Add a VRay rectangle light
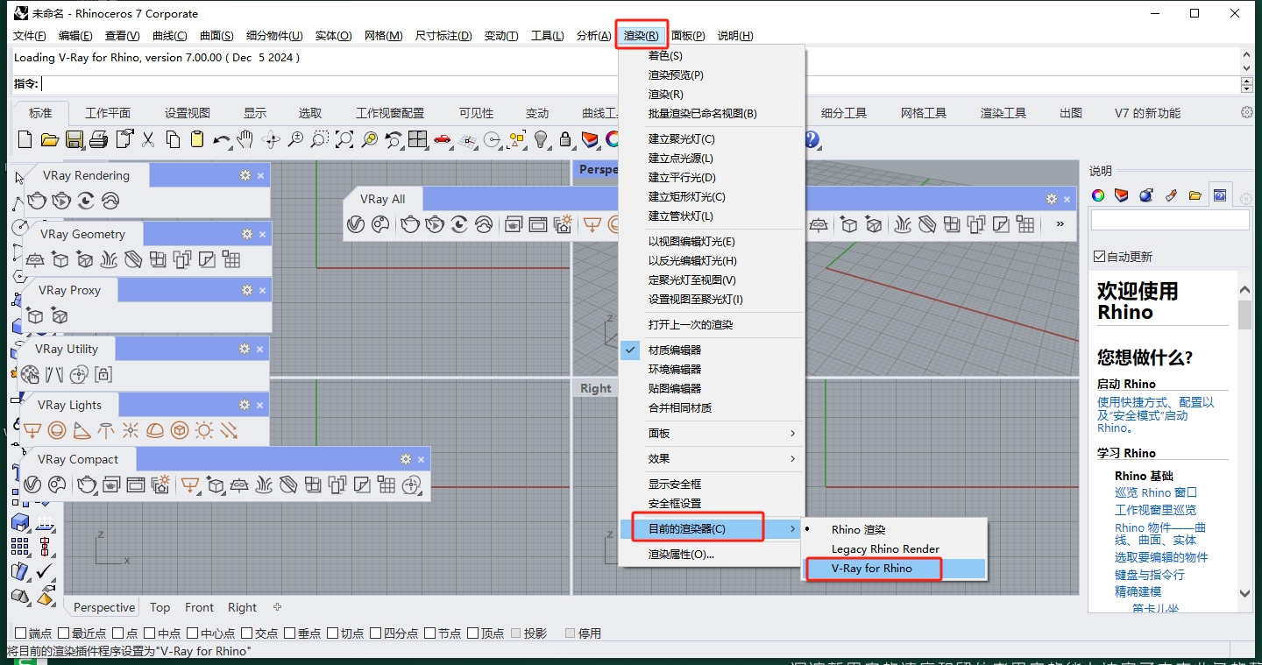This screenshot has width=1262, height=665. point(32,430)
